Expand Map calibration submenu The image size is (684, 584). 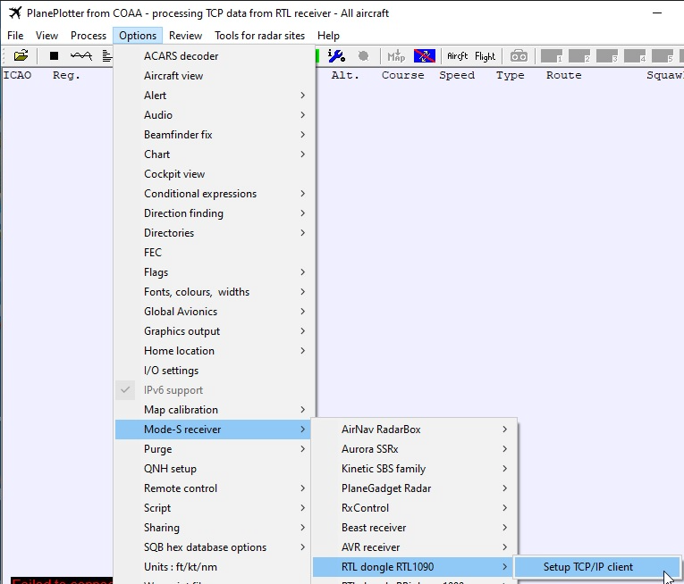(x=215, y=410)
